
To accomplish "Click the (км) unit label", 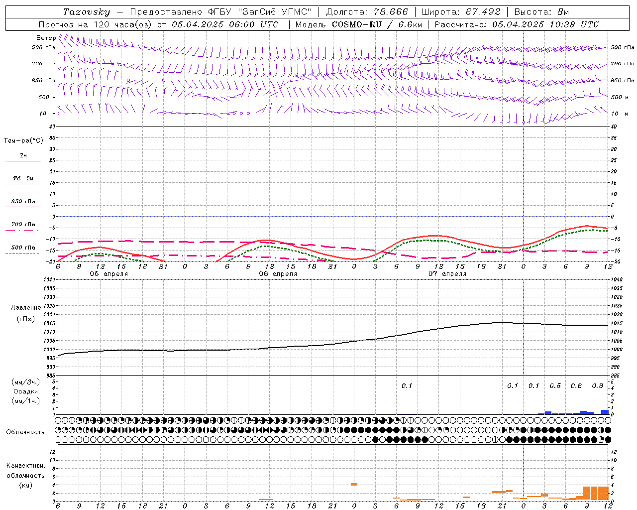I will pyautogui.click(x=25, y=485).
